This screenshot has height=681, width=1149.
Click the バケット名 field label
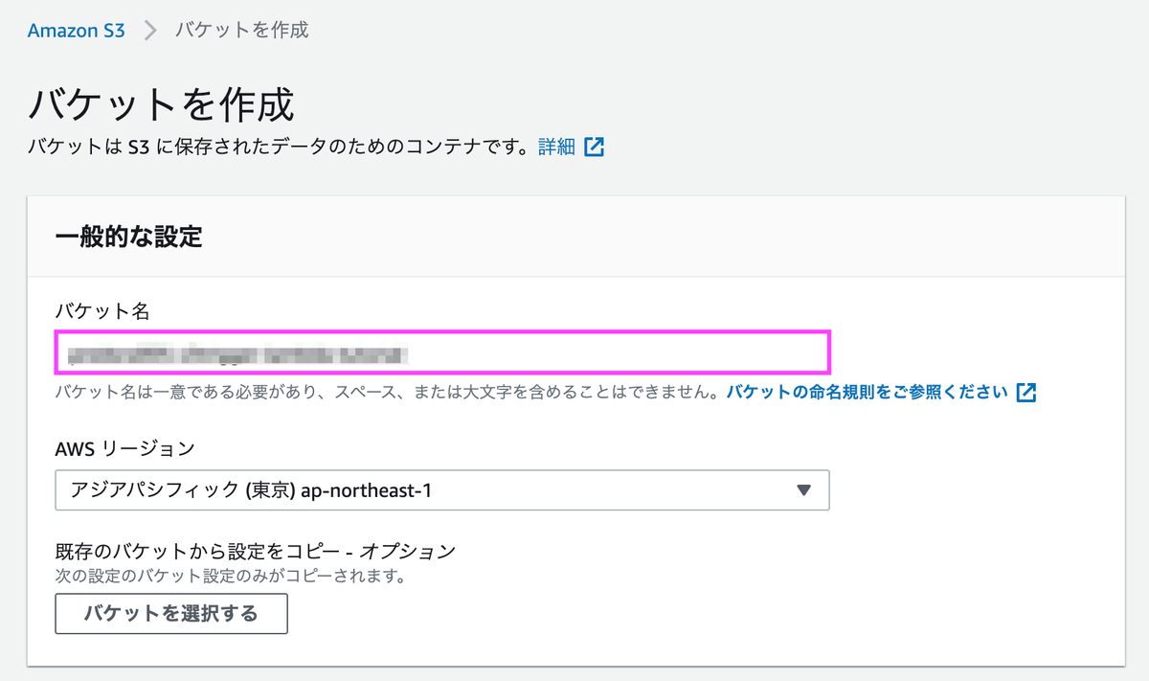[x=86, y=308]
